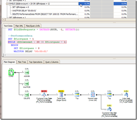Click the BEGIN keyword in code
The image size is (137, 120).
click(14, 45)
